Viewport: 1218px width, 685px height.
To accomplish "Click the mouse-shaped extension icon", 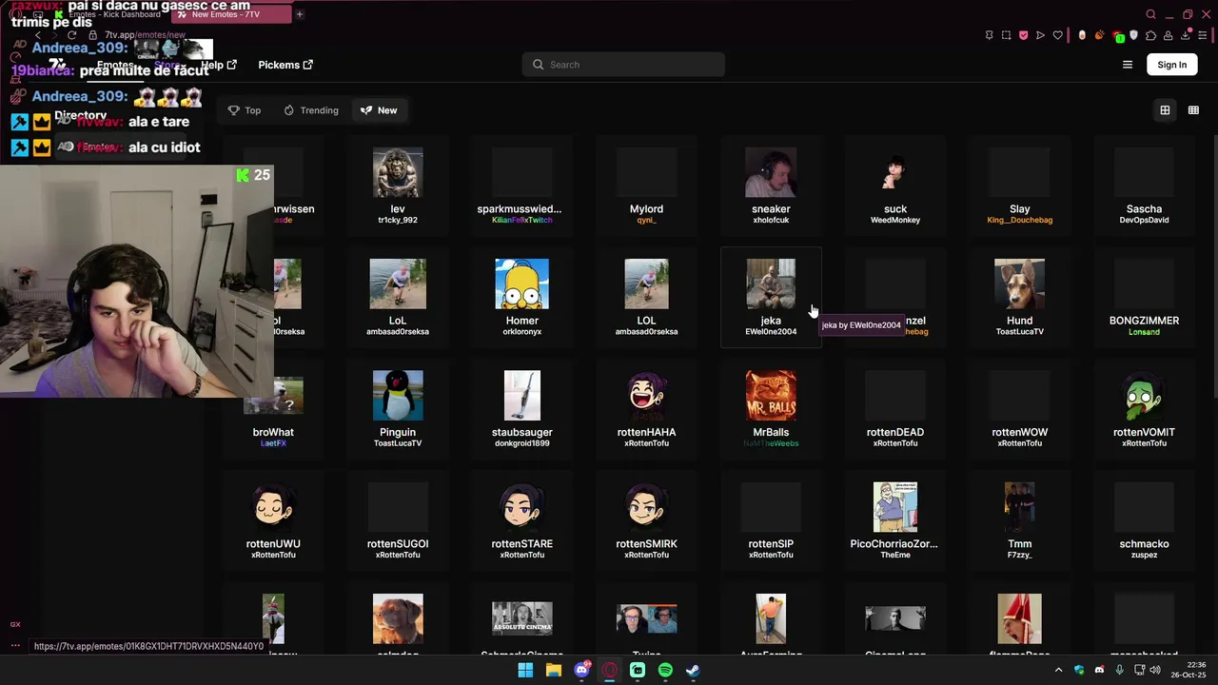I will [1082, 35].
